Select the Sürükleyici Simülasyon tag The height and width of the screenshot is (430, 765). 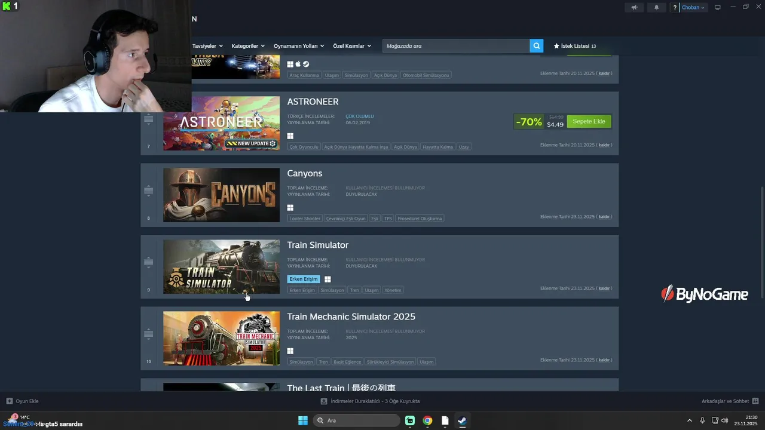[x=390, y=362]
